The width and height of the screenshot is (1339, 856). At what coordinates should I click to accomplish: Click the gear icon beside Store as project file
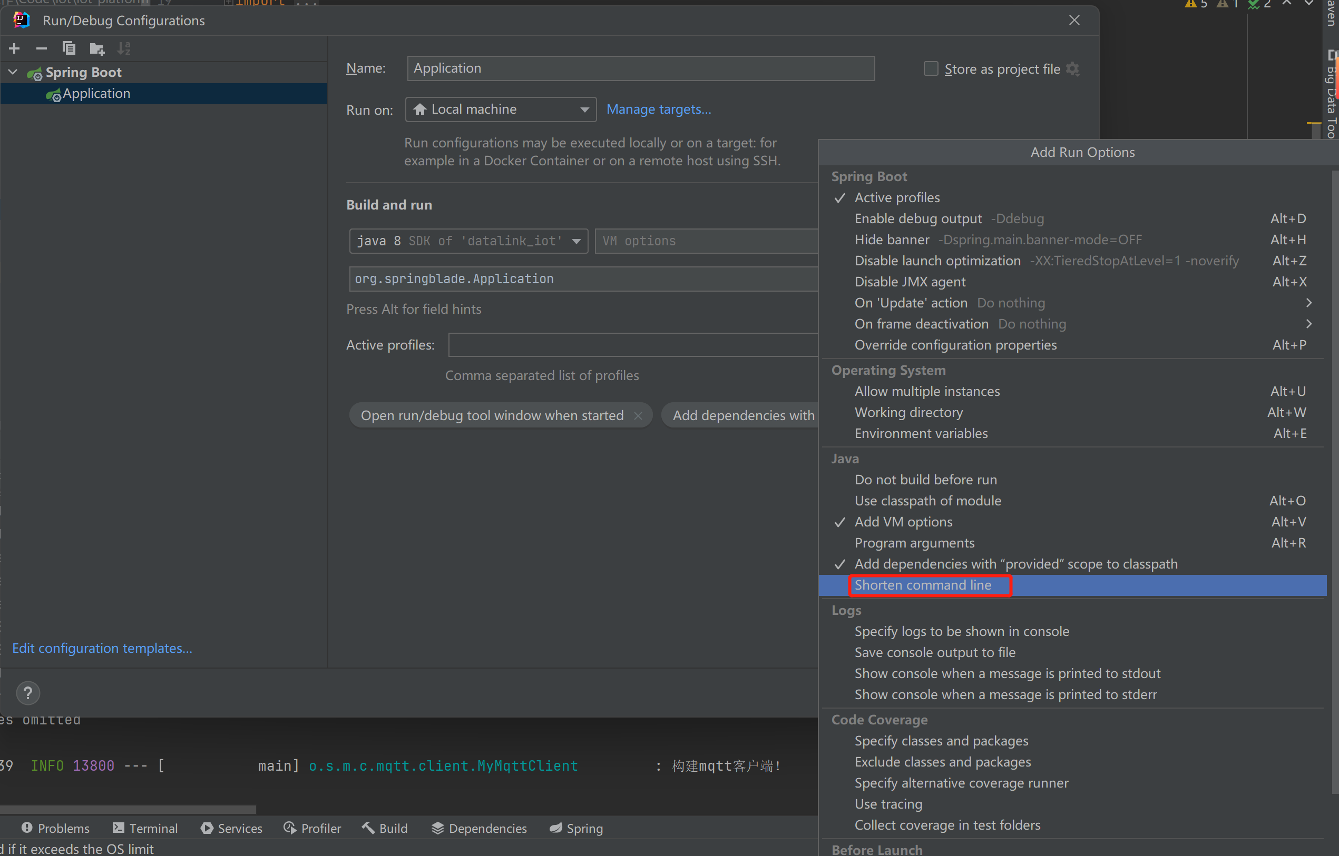(1073, 69)
